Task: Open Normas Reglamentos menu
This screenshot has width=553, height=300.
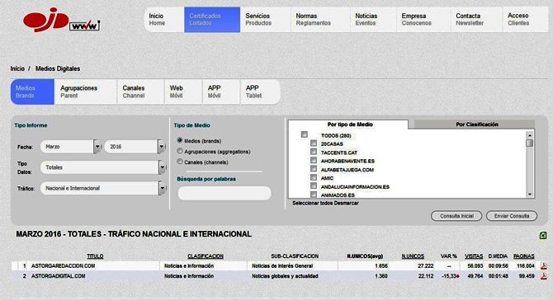Action: [320, 20]
